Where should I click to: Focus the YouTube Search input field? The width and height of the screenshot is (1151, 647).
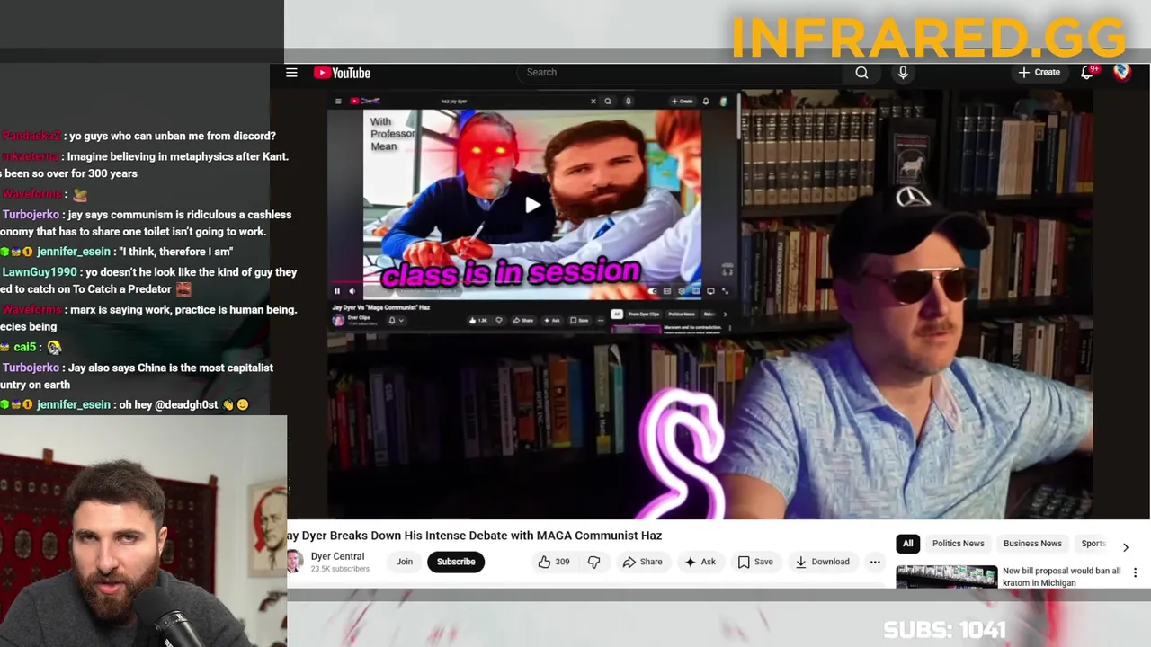[679, 73]
